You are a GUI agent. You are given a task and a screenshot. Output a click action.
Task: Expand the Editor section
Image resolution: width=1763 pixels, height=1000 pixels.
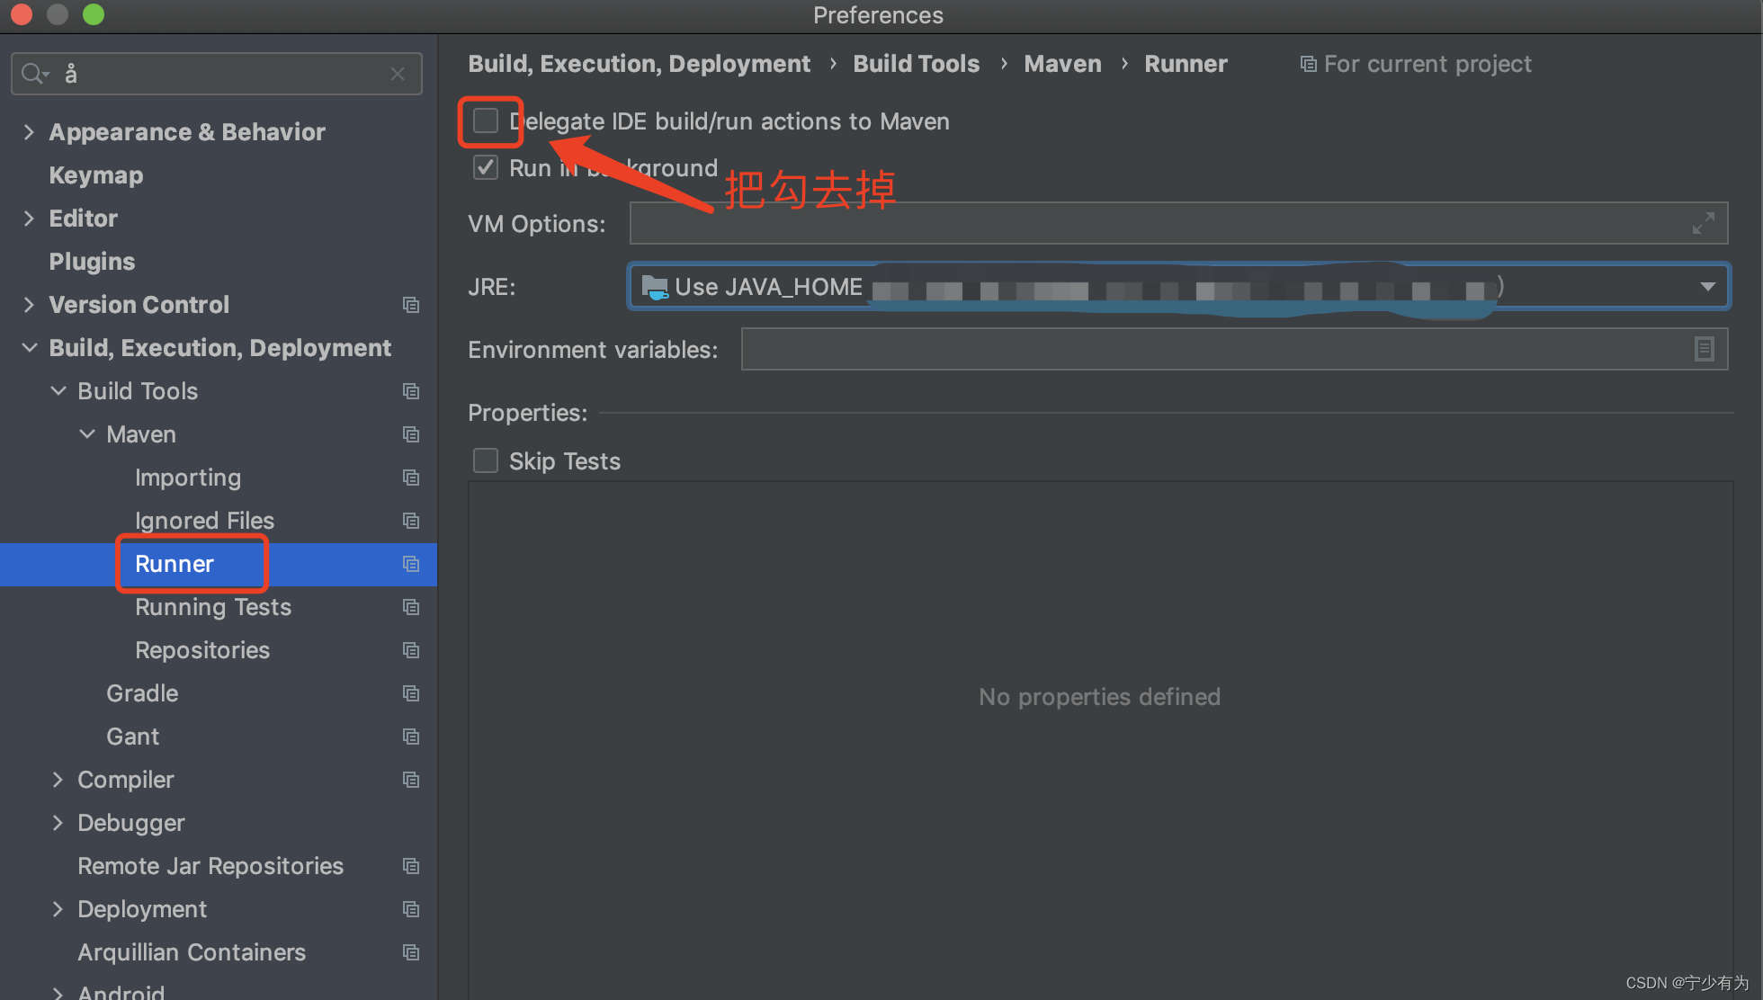[29, 218]
